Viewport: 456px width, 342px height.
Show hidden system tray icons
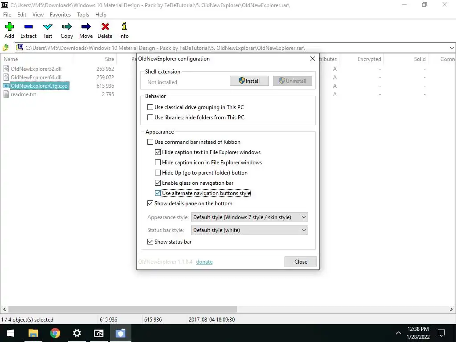coord(399,333)
